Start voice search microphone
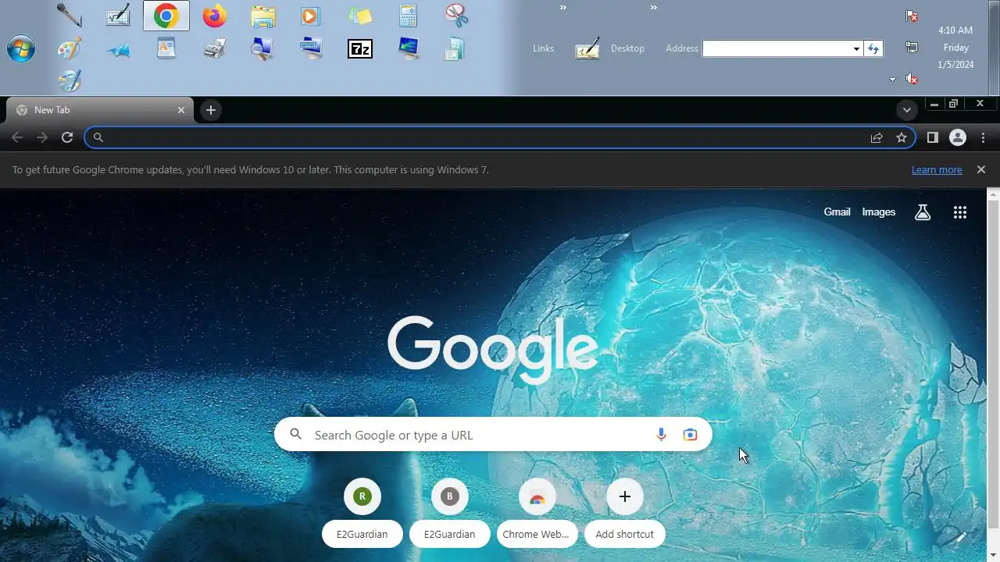Screen dimensions: 1000x562 coord(661,435)
